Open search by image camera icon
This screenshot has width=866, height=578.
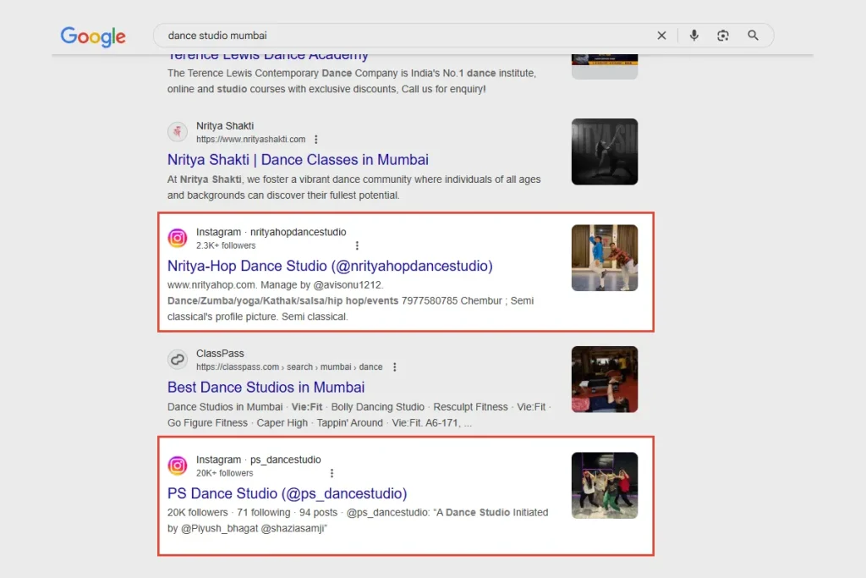click(722, 36)
